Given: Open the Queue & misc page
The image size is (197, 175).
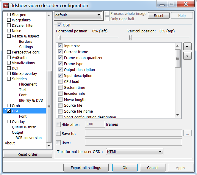Looking at the screenshot, I should pyautogui.click(x=24, y=127).
